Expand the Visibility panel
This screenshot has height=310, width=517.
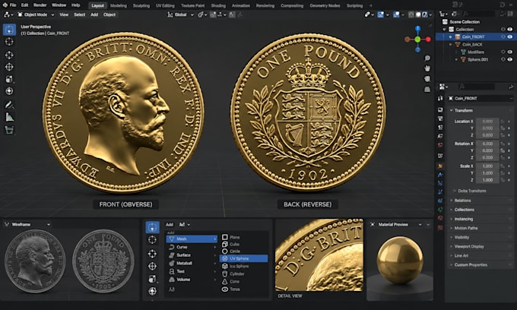point(461,237)
